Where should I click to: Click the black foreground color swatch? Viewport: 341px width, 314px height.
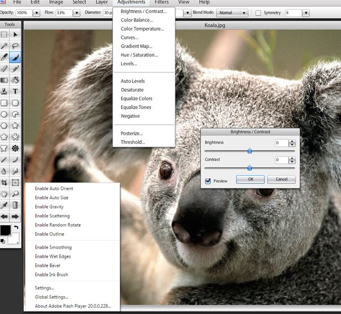pos(6,230)
